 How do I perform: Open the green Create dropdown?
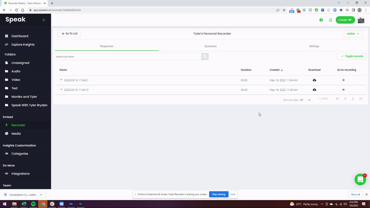[345, 20]
